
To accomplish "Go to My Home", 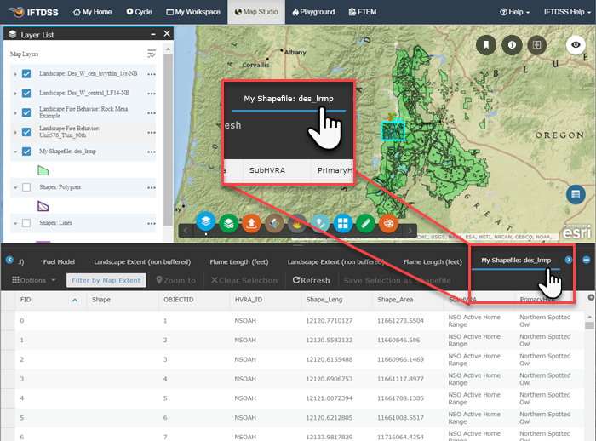I will [92, 12].
